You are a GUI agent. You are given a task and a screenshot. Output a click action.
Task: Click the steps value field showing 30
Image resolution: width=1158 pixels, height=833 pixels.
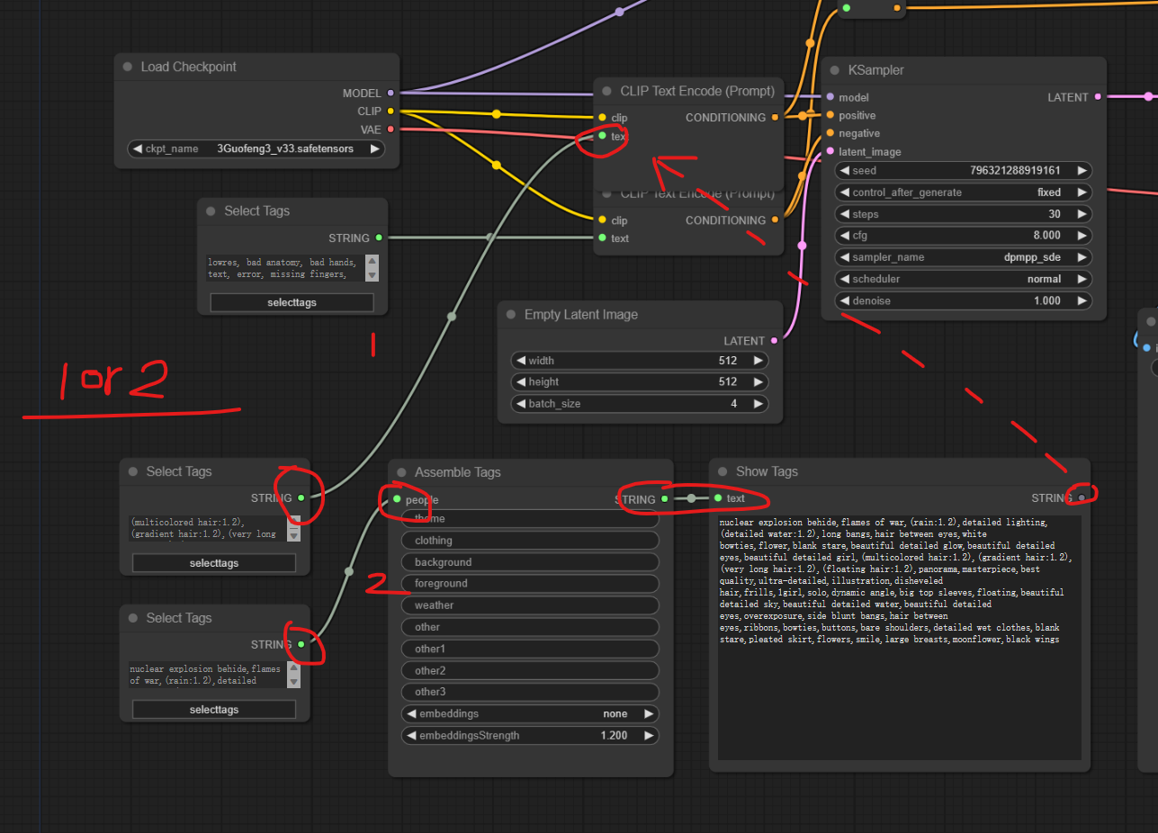pos(964,214)
